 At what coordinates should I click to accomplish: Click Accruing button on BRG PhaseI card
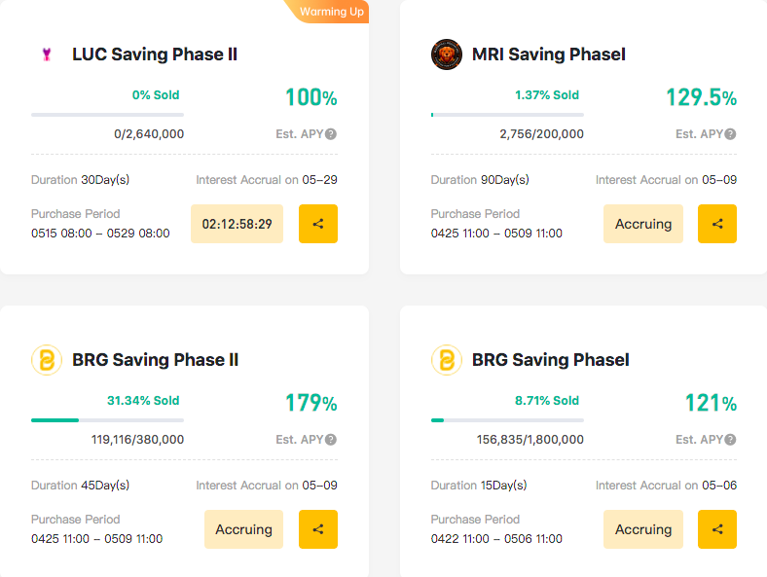coord(643,529)
